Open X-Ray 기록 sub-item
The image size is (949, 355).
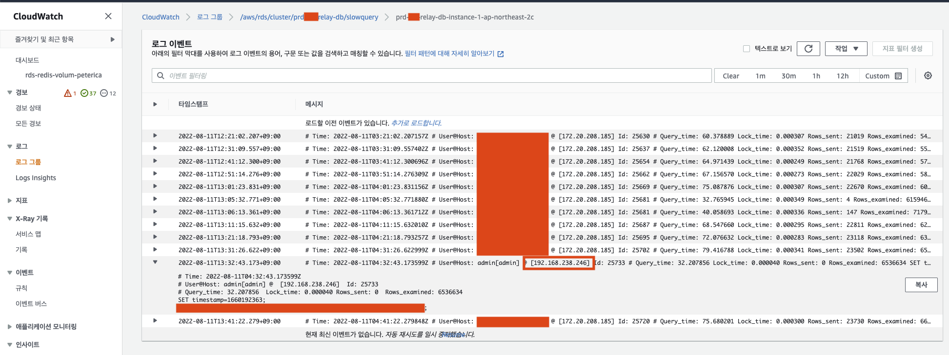click(x=21, y=250)
